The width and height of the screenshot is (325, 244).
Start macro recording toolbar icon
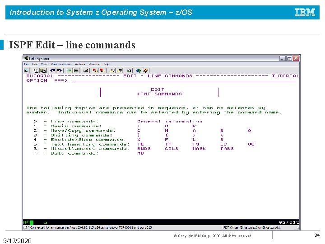coord(96,70)
